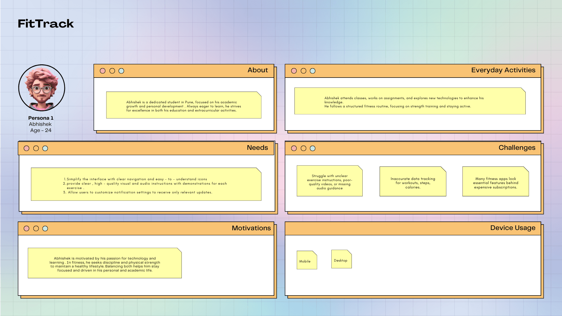This screenshot has width=562, height=316.
Task: Click the pink circle in Needs header
Action: [x=27, y=148]
